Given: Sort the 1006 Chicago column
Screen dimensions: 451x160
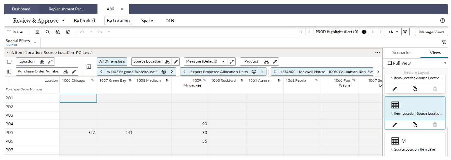Looking at the screenshot, I should tap(92, 80).
